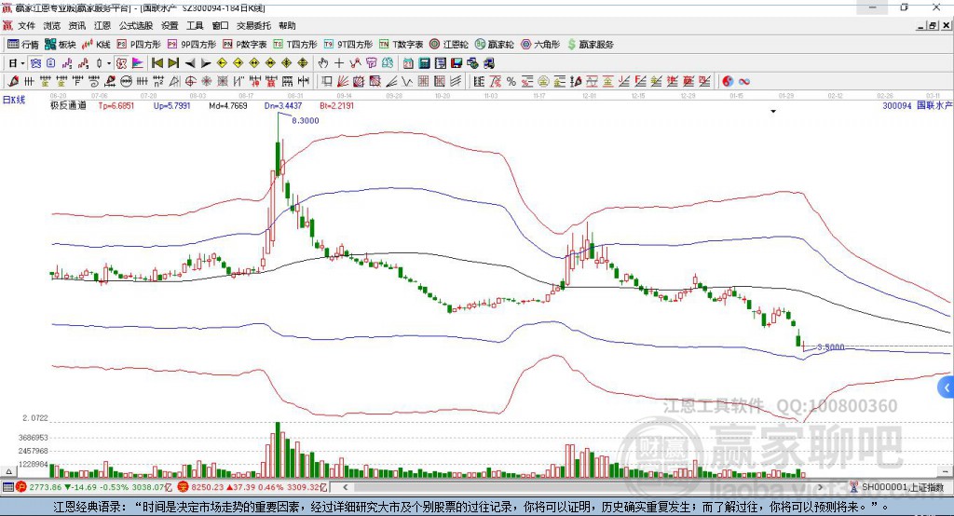Click horizontal scrollbar right arrow
Image resolution: width=954 pixels, height=516 pixels.
pyautogui.click(x=820, y=487)
